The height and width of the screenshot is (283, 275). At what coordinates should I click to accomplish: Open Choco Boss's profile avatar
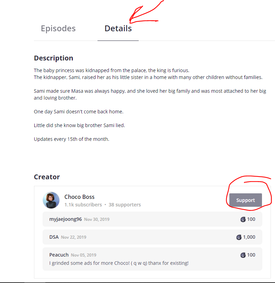(51, 200)
